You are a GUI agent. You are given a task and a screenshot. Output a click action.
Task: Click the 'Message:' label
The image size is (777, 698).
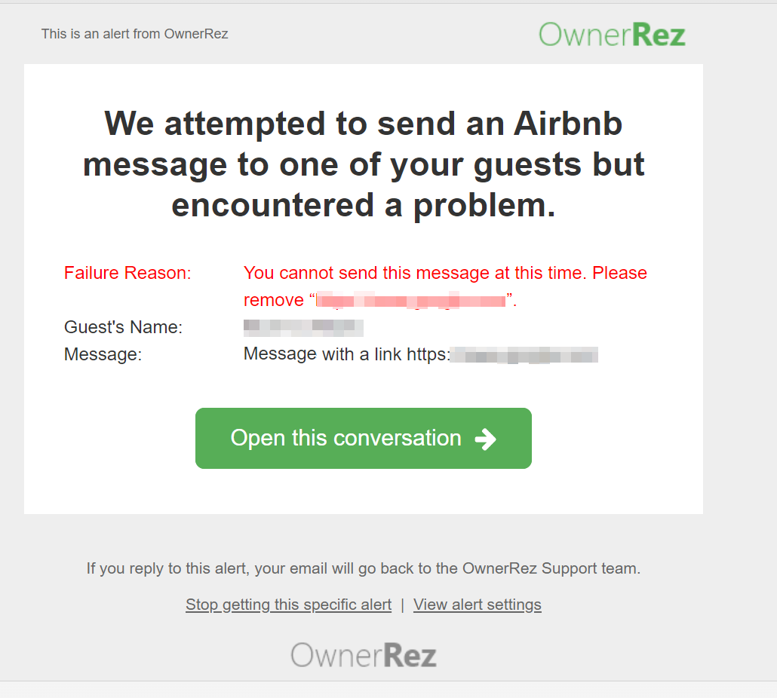coord(103,354)
